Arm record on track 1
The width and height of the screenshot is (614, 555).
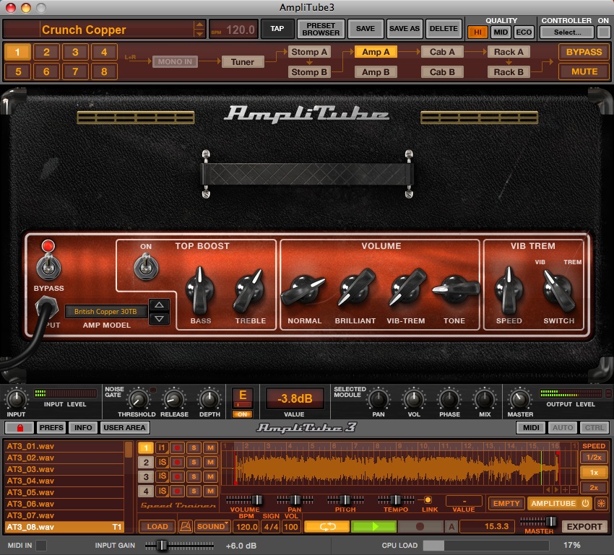tap(177, 448)
